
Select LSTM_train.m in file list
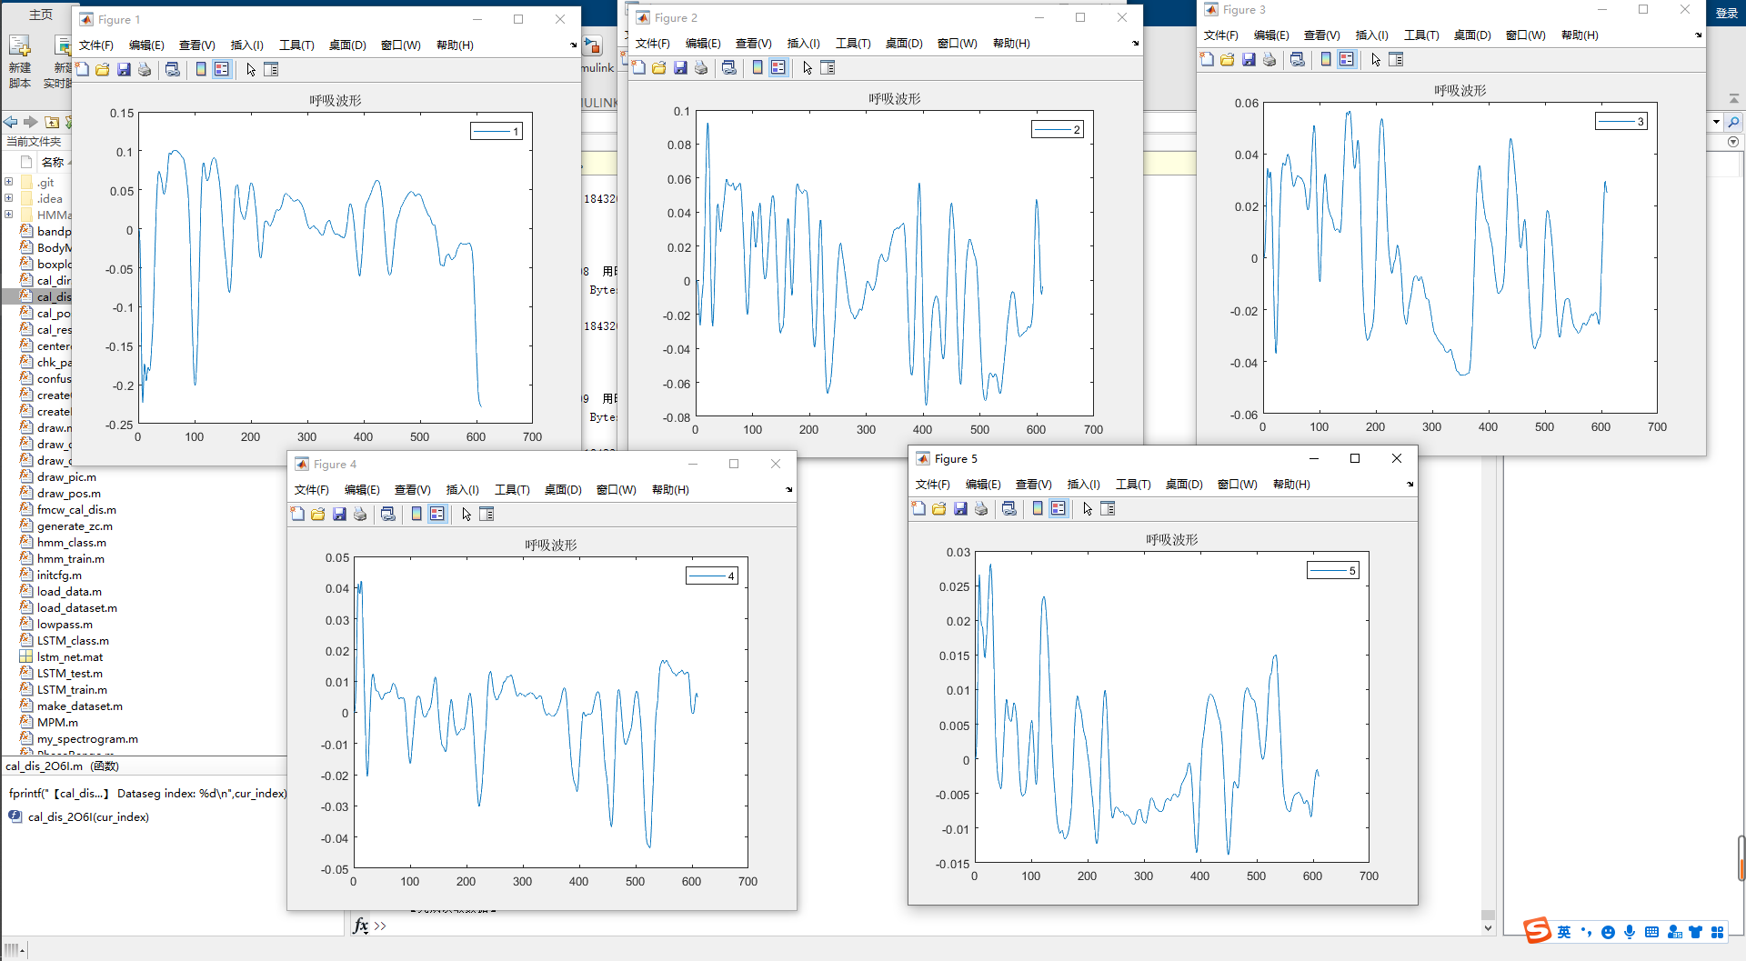(x=72, y=690)
